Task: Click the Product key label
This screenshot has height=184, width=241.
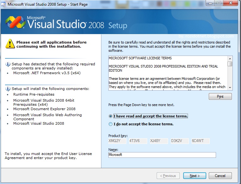Action: (x=118, y=136)
